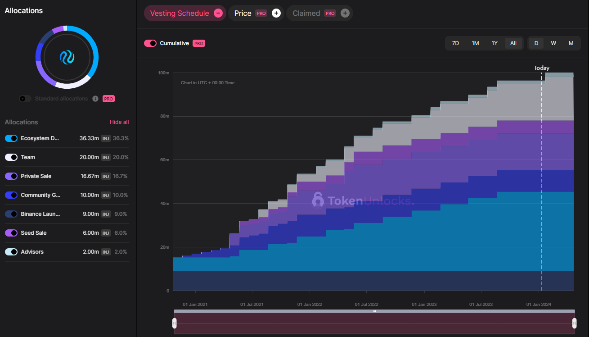
Task: Click the 36.33m Ecosystem allocation amount
Action: tap(89, 138)
